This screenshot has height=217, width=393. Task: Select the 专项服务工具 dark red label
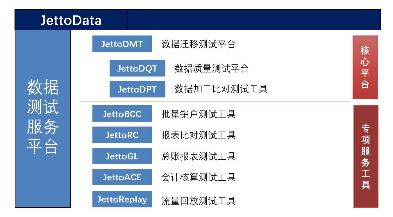click(366, 156)
